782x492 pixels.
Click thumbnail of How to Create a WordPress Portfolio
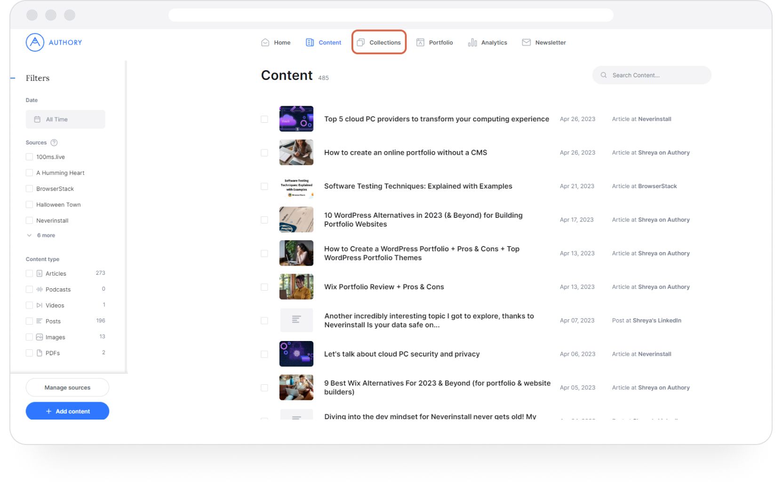(296, 253)
